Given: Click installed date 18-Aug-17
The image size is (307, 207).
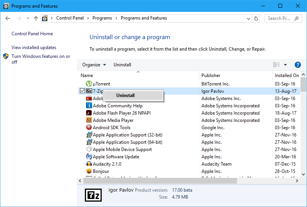Looking at the screenshot, I should (x=286, y=113).
